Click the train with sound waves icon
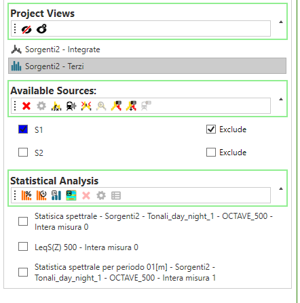Viewport: 300px width, 303px height. 71,106
